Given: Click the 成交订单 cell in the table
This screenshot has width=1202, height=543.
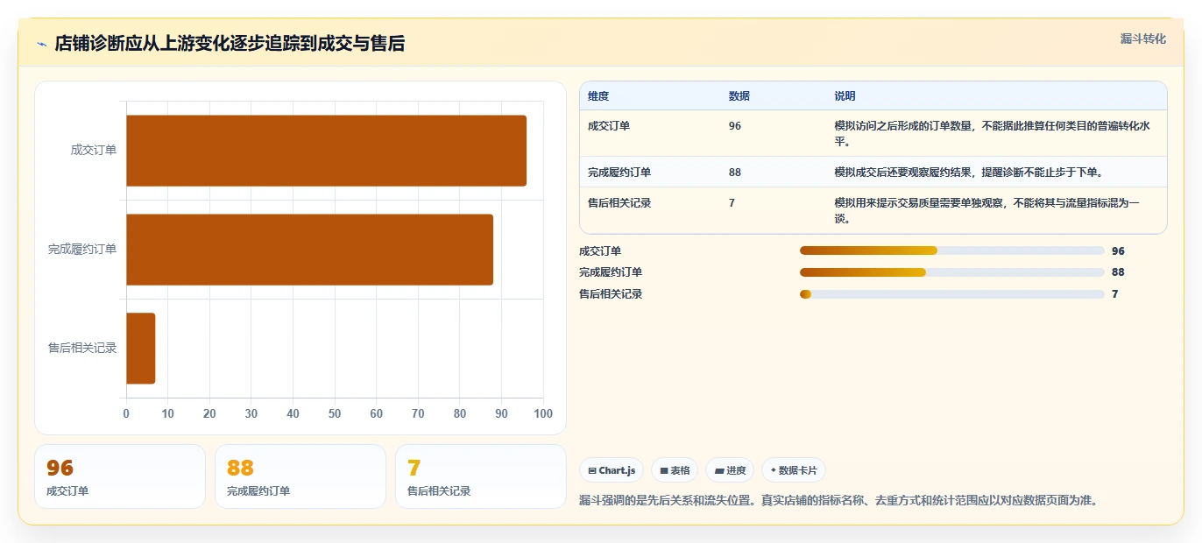Looking at the screenshot, I should click(x=609, y=126).
